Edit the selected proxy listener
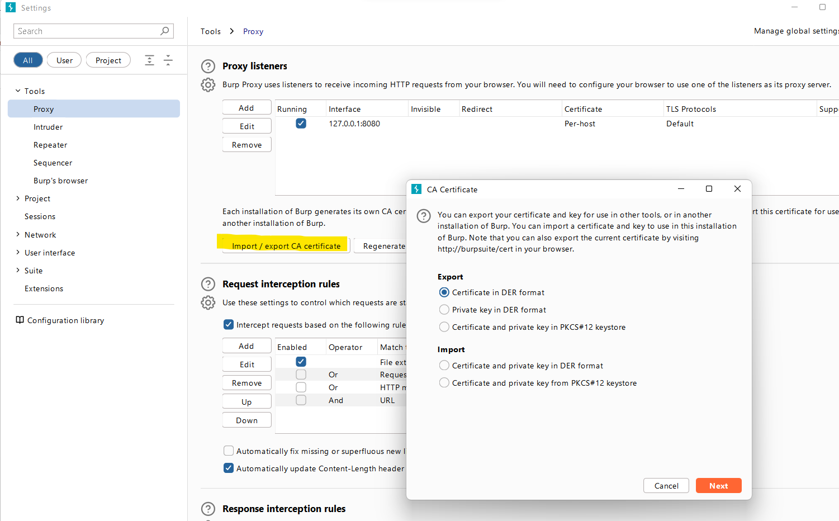Image resolution: width=839 pixels, height=521 pixels. [x=247, y=126]
